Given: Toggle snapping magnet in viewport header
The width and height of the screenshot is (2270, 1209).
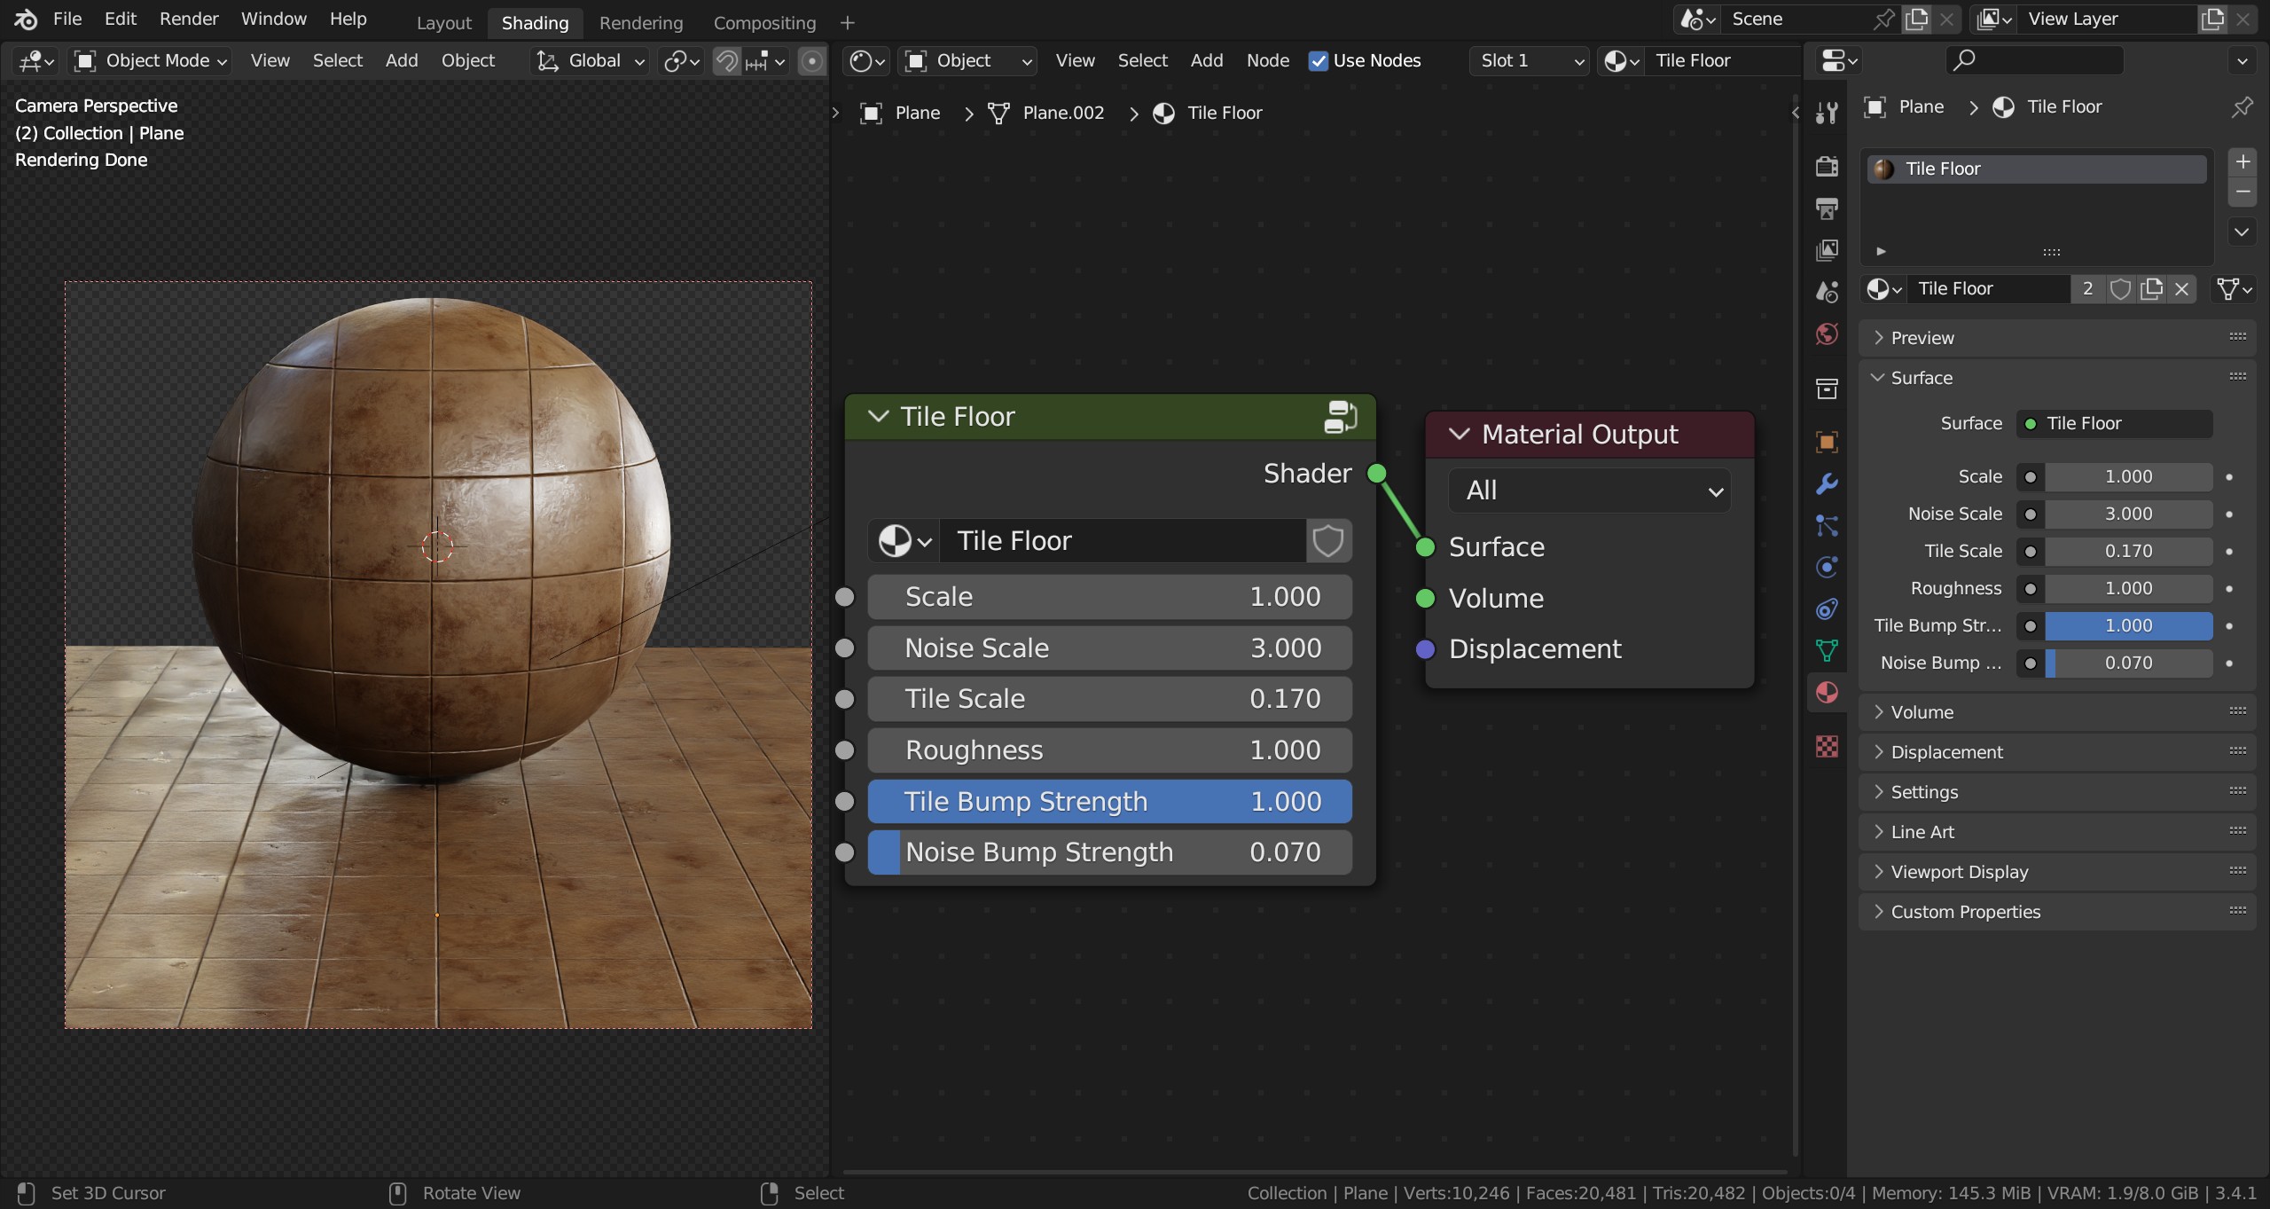Looking at the screenshot, I should click(726, 60).
